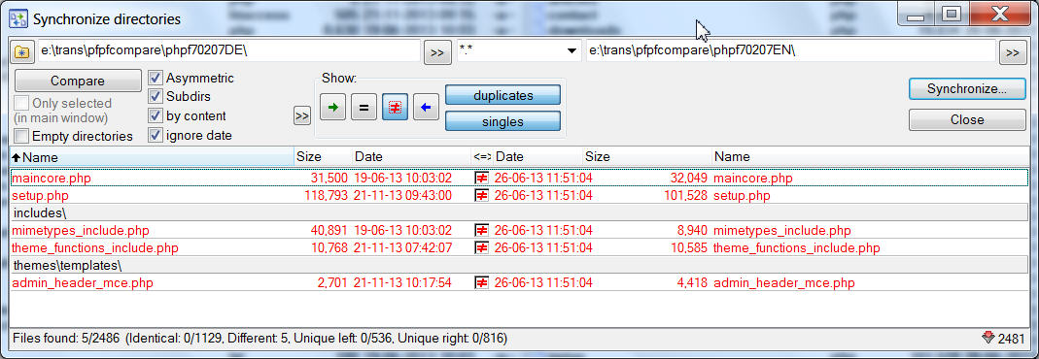Maximize the Synchronize directories window
1039x359 pixels.
951,14
